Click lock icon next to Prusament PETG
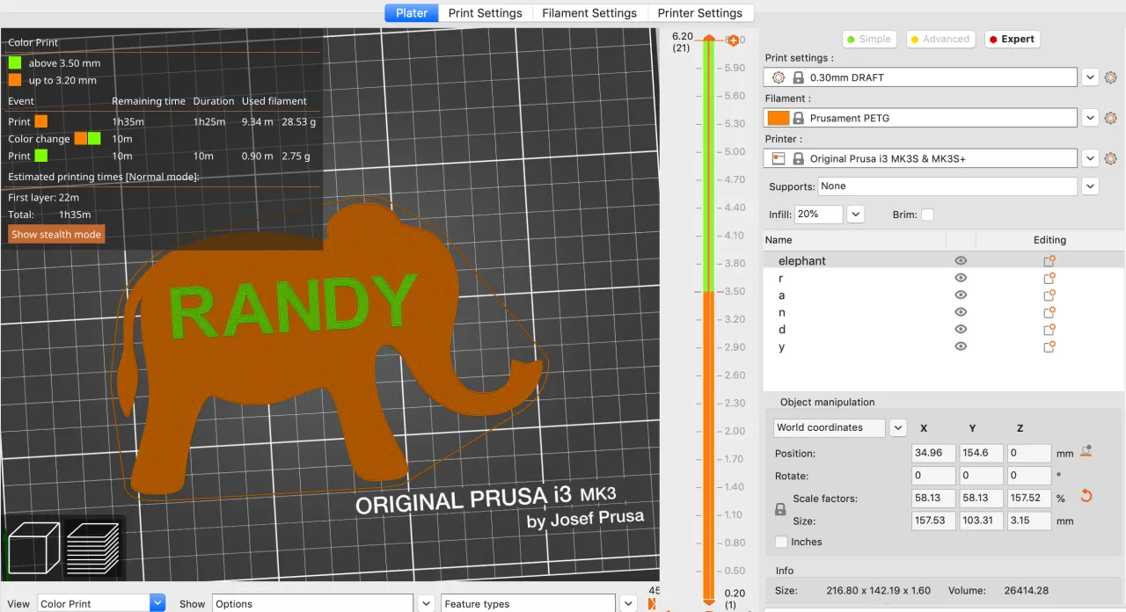 798,118
